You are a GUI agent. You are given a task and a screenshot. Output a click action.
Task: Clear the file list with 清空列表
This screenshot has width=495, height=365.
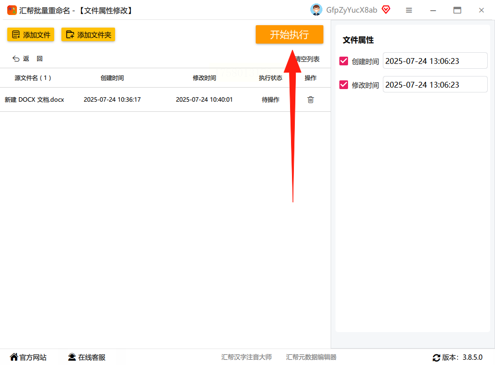click(x=307, y=59)
